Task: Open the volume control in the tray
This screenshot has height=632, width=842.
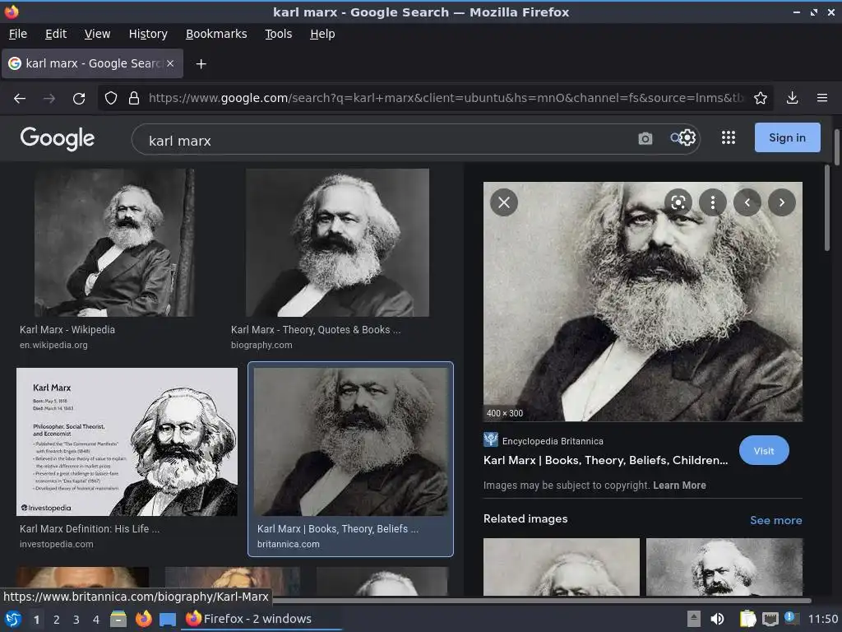Action: coord(717,619)
